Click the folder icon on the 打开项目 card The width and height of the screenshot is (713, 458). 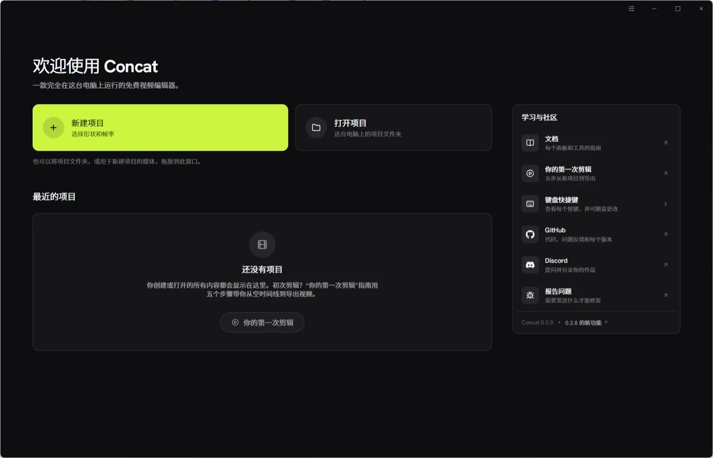[316, 128]
